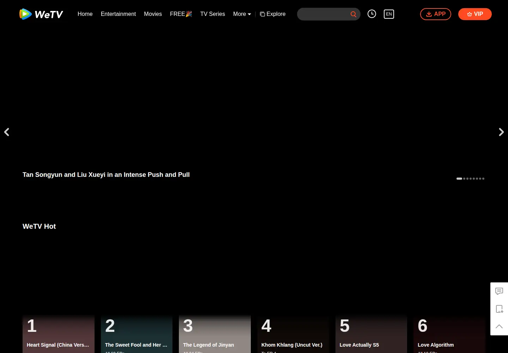Go to the Entertainment section

[x=118, y=14]
